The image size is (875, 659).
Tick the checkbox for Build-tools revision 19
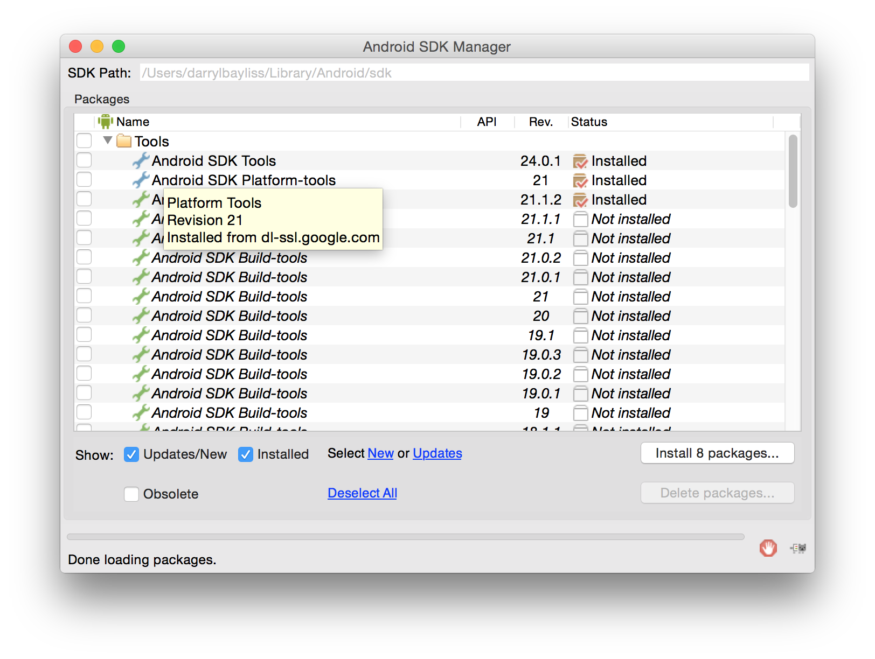point(84,412)
